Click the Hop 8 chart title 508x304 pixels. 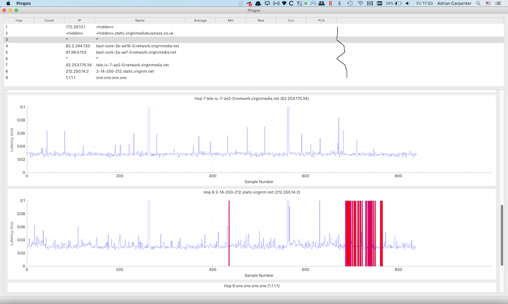coord(252,192)
